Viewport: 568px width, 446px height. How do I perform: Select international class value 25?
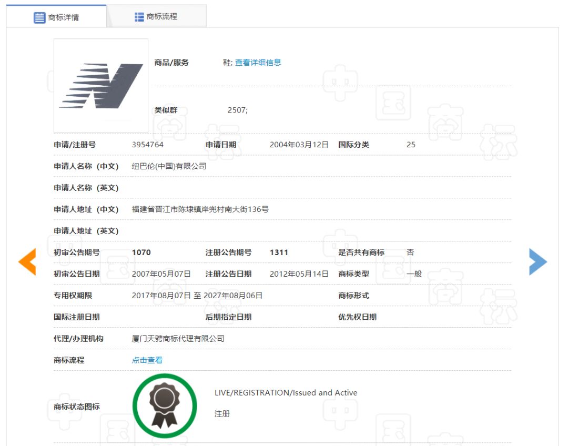411,145
